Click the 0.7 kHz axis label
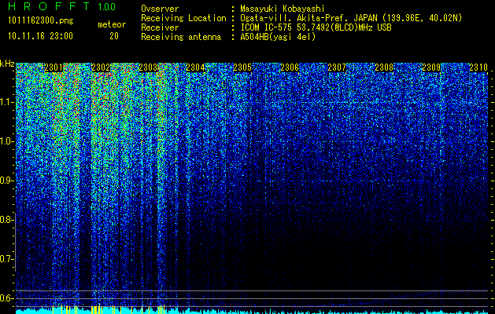This screenshot has width=495, height=314. [7, 259]
